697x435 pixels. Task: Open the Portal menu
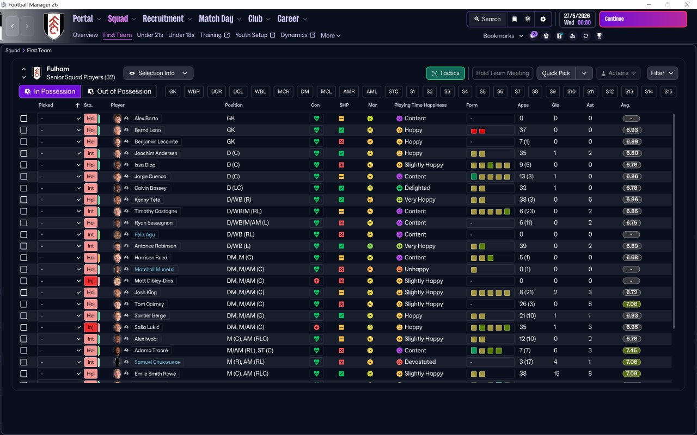point(87,19)
